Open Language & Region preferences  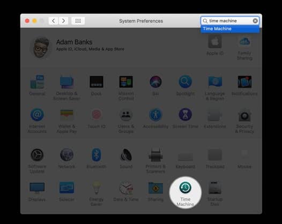(215, 87)
